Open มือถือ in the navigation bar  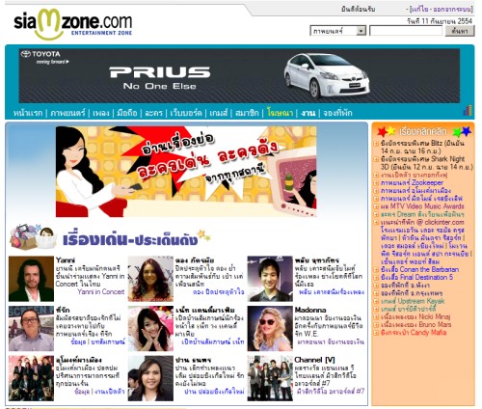(x=127, y=113)
